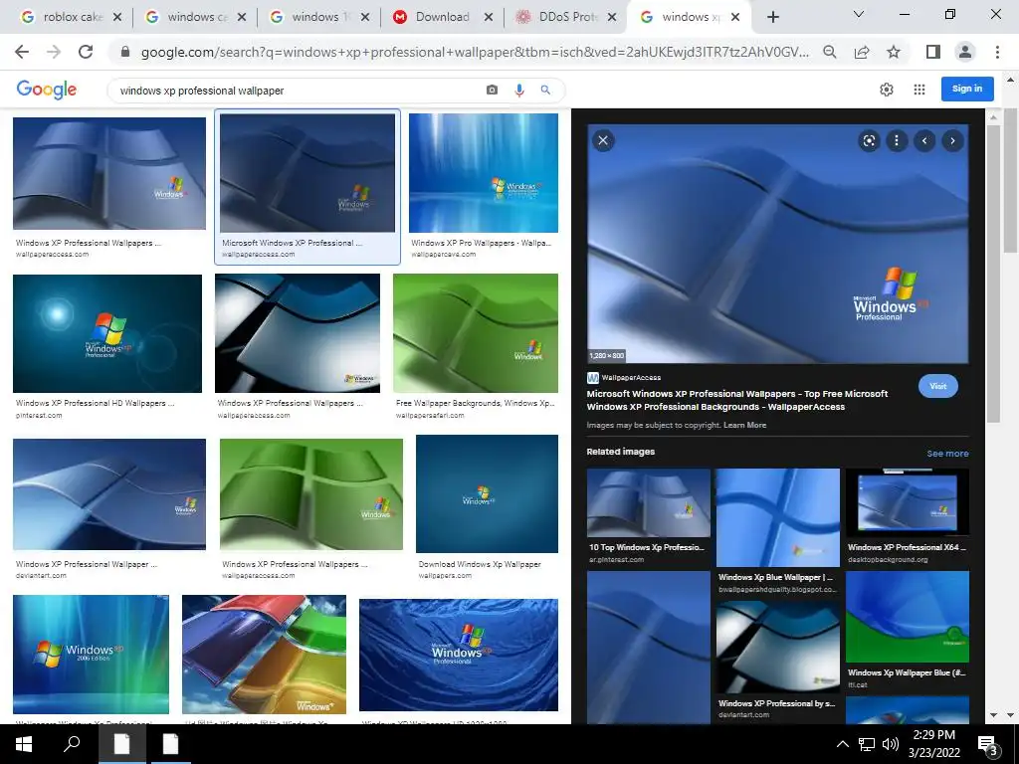1019x764 pixels.
Task: Open the zoom magnifier in address bar
Action: (829, 52)
